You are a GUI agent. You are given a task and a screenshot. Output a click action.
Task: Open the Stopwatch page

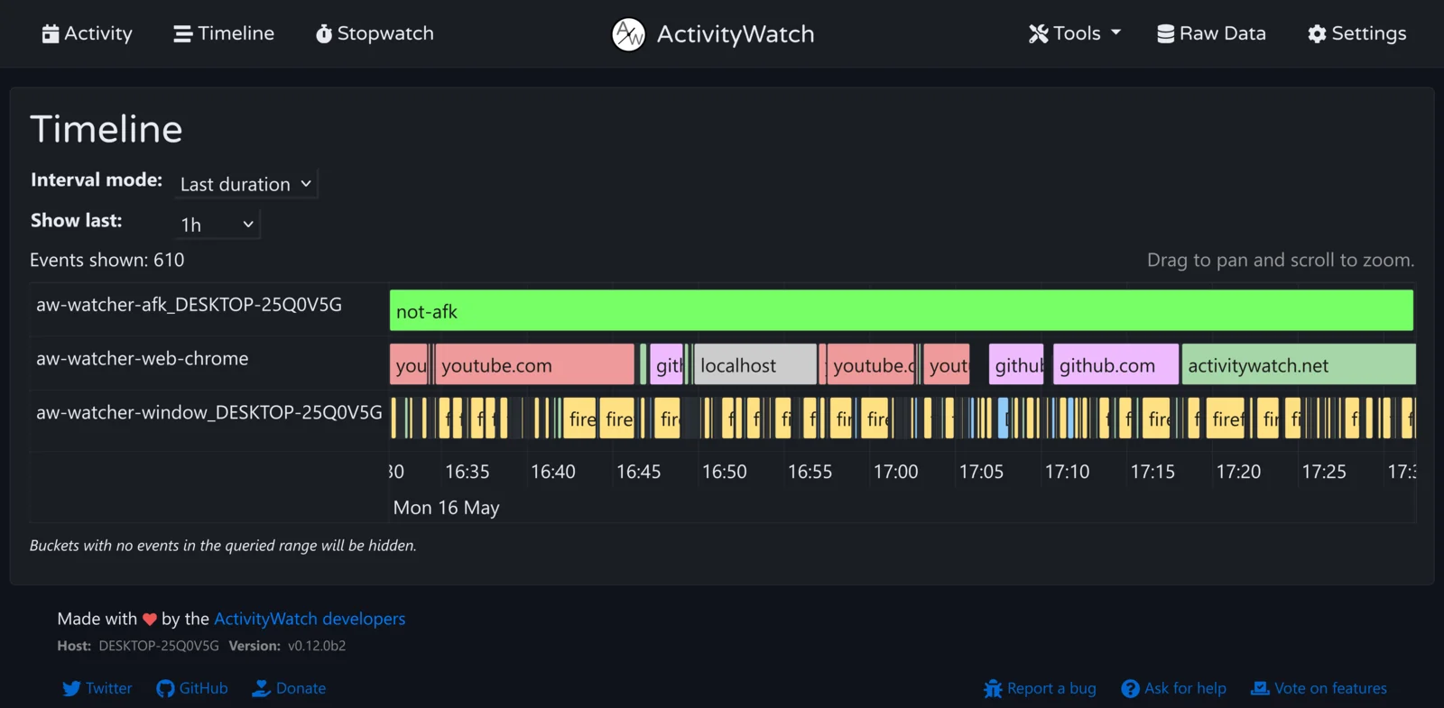pos(375,34)
